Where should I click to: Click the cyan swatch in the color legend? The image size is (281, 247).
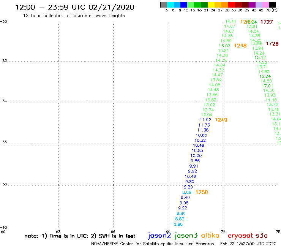click(170, 5)
